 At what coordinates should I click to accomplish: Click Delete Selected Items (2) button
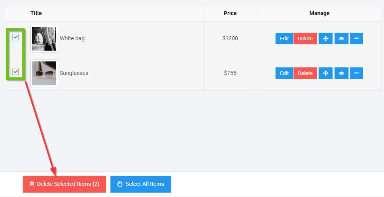pos(65,184)
